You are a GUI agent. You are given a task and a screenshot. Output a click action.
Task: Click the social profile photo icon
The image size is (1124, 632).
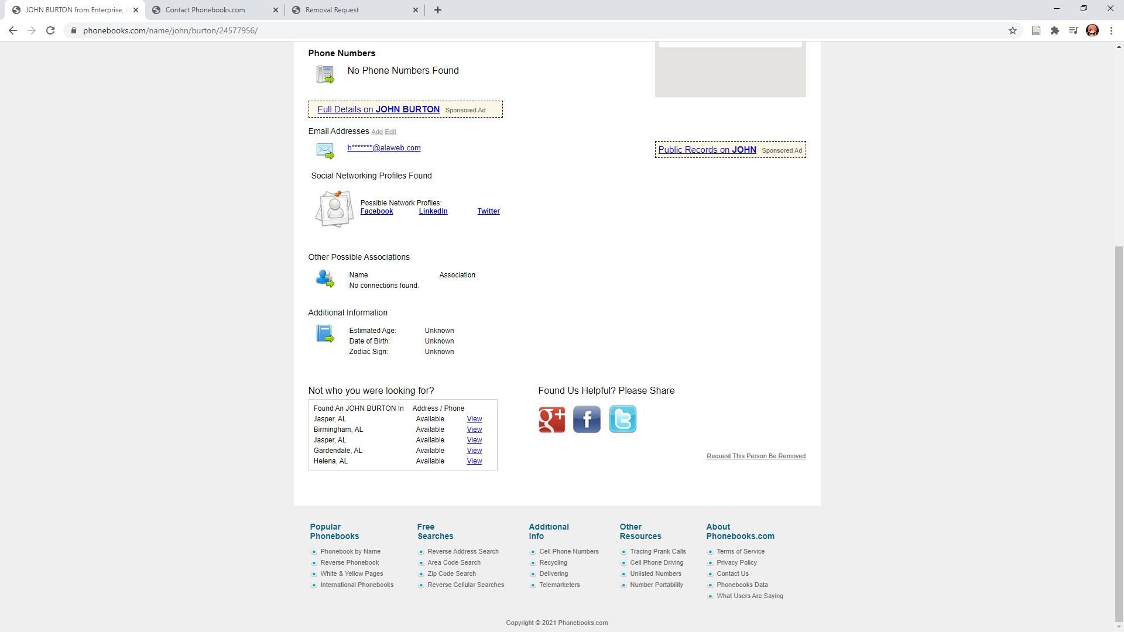click(334, 209)
